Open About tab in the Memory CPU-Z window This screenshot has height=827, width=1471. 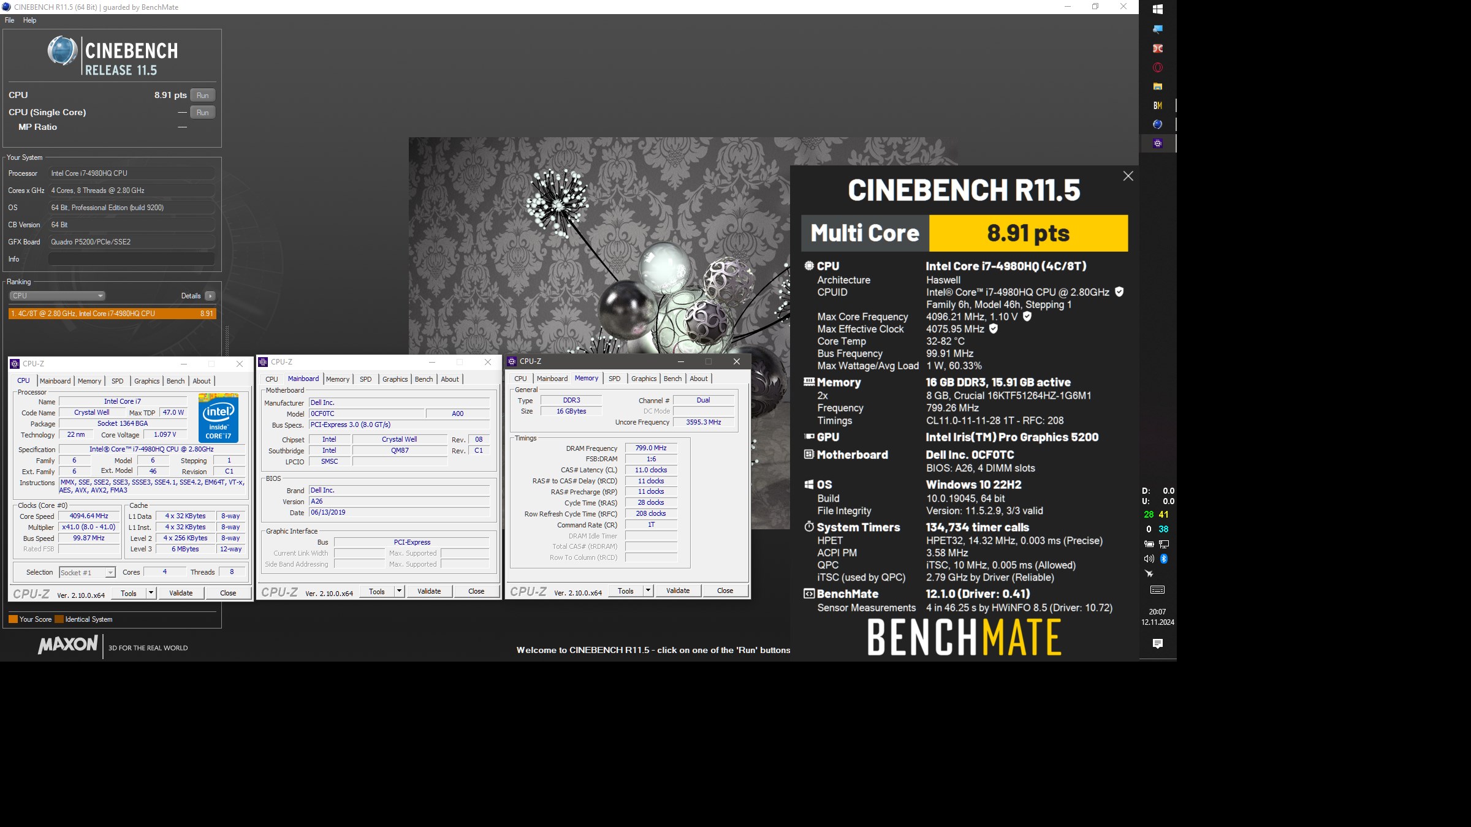pyautogui.click(x=699, y=379)
